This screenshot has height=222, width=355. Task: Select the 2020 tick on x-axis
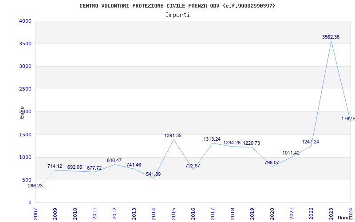pos(272,211)
